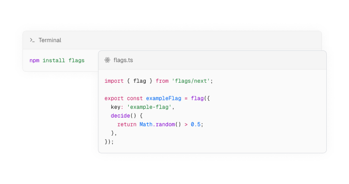349x184 pixels.
Task: Click the 'export const exampleFlag' line
Action: click(157, 98)
